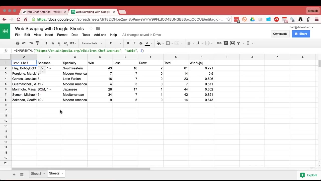
Task: Open horizontal align options
Action: pyautogui.click(x=189, y=43)
